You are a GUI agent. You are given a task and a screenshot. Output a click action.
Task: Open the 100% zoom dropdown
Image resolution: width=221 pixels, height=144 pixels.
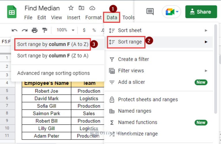pos(65,30)
